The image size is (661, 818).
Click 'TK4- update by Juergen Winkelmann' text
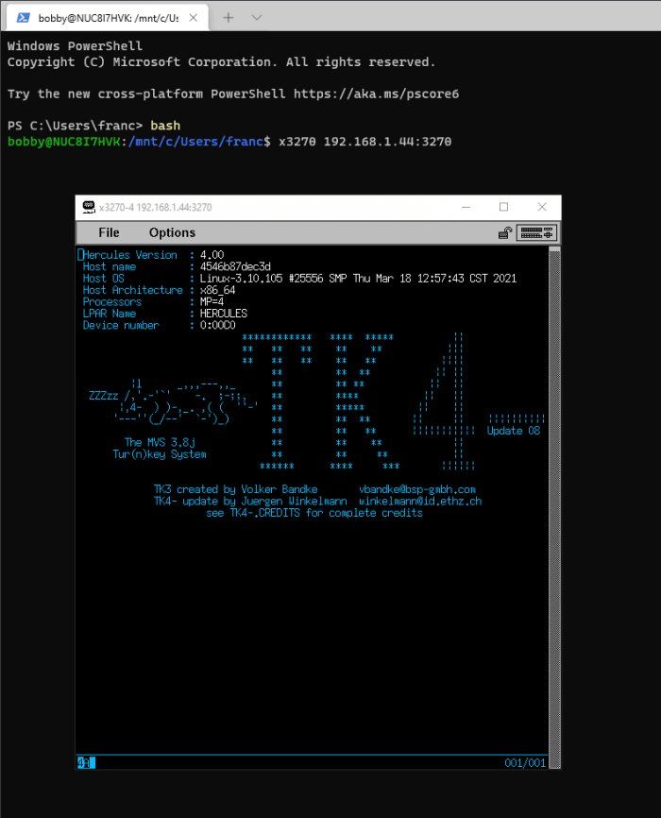point(250,502)
